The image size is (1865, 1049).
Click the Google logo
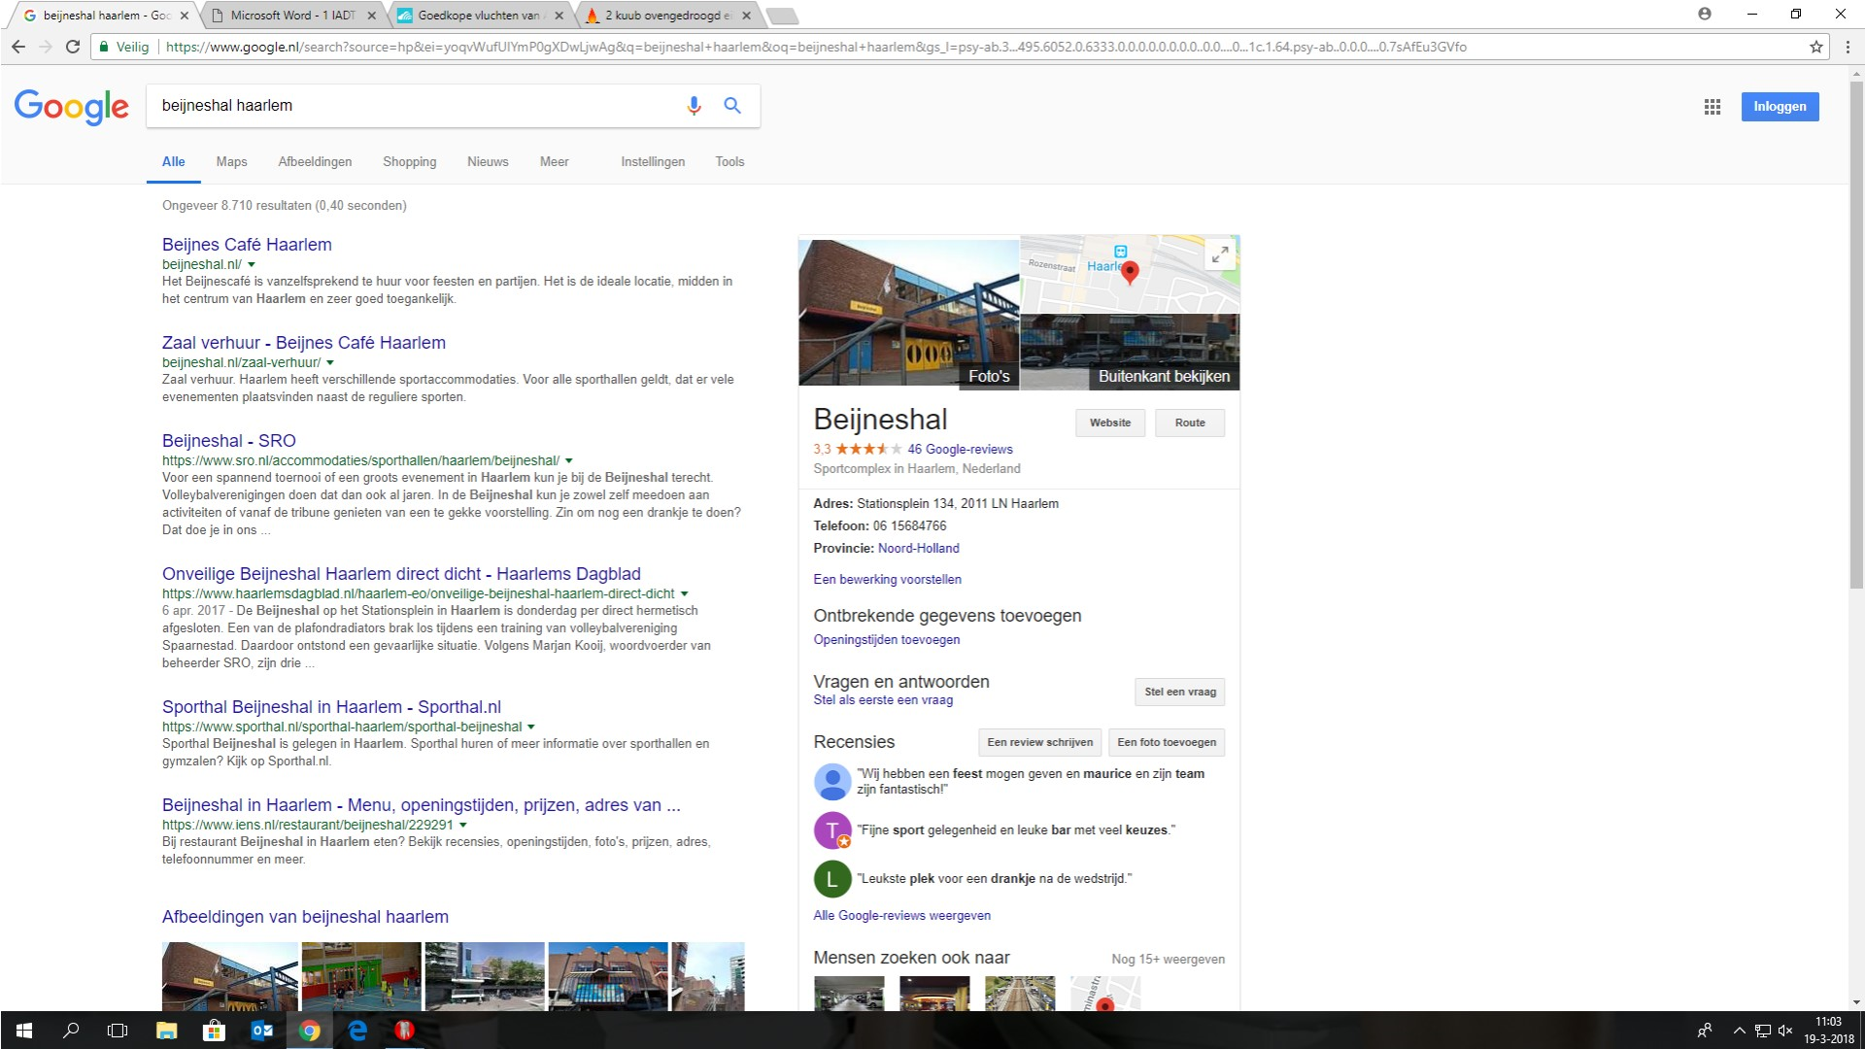[x=71, y=107]
